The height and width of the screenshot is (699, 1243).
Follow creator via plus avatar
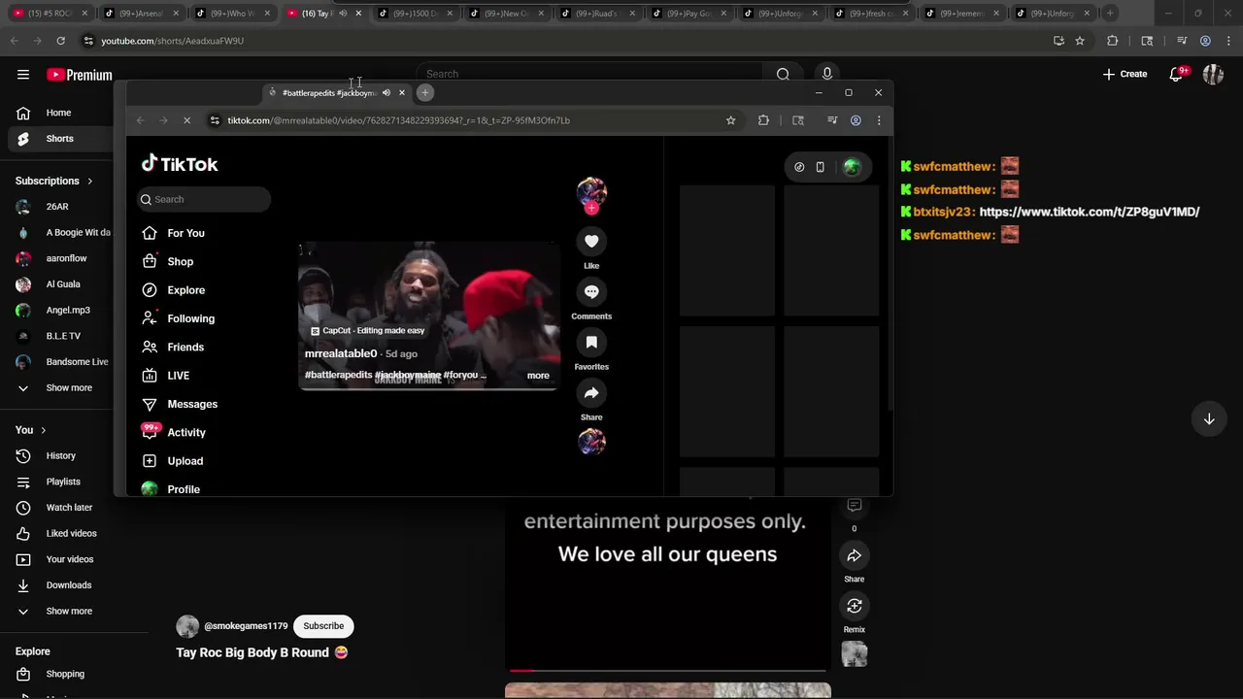[x=591, y=207]
